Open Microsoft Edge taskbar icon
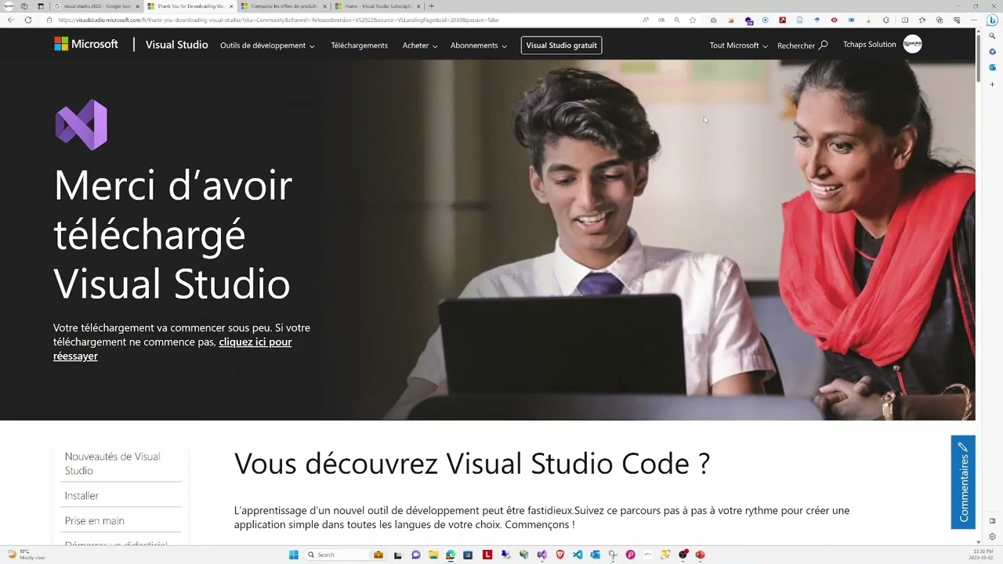This screenshot has width=1003, height=564. coord(451,555)
